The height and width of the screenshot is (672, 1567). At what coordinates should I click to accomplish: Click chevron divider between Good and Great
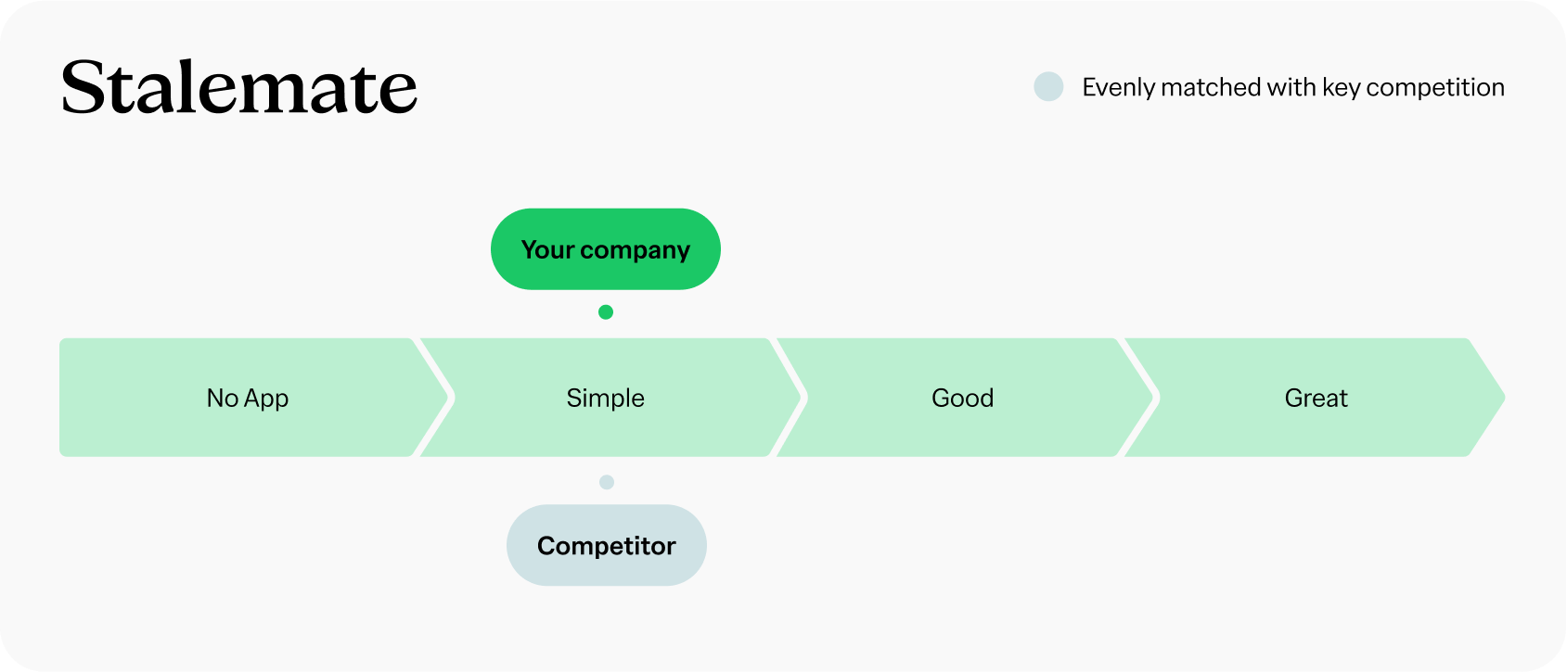pyautogui.click(x=1157, y=398)
